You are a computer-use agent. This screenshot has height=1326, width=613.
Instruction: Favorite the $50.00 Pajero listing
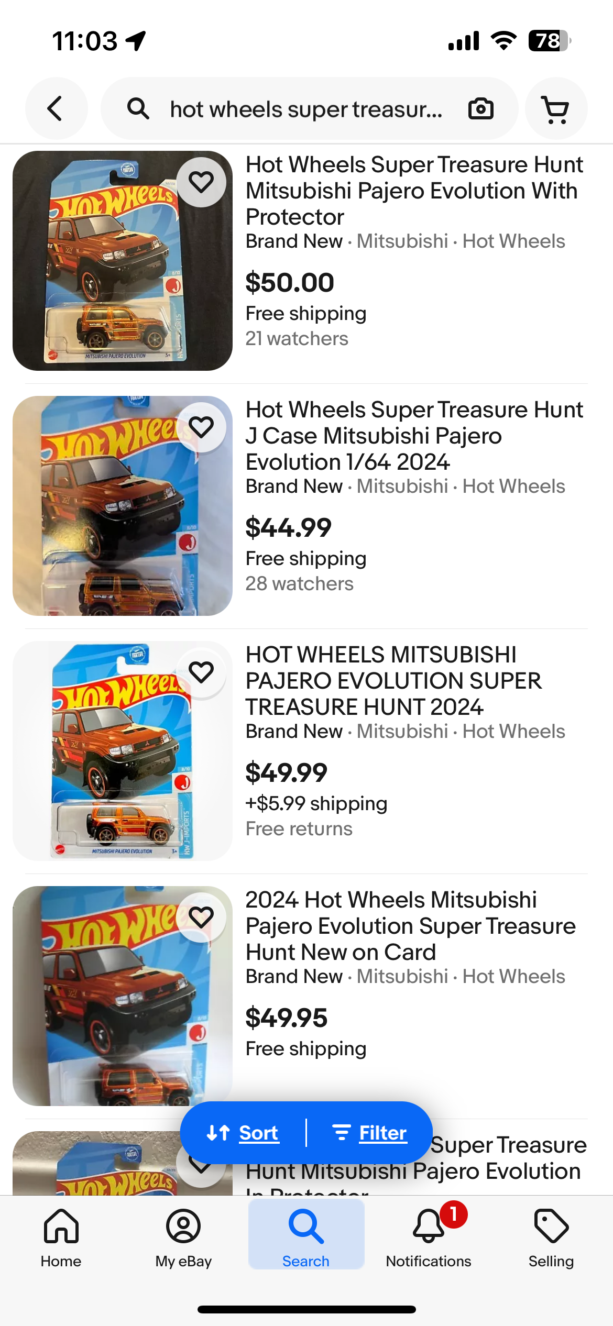(201, 182)
